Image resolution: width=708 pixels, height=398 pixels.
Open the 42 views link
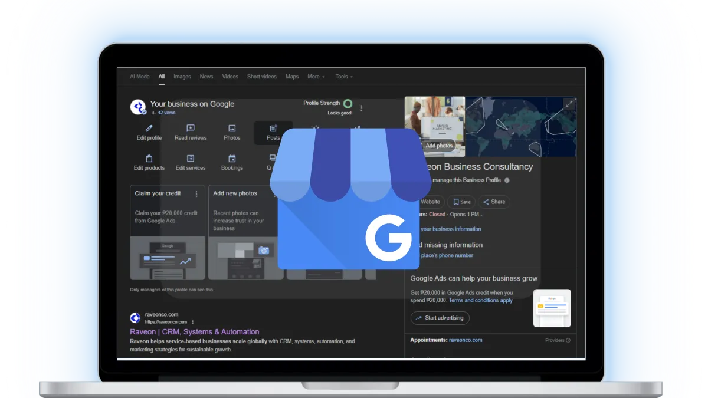(x=166, y=112)
